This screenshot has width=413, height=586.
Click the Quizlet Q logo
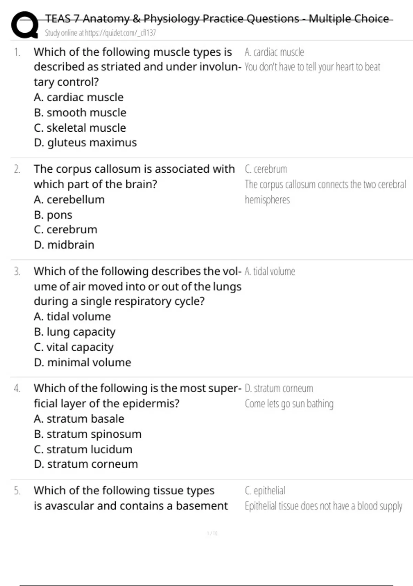tap(25, 24)
